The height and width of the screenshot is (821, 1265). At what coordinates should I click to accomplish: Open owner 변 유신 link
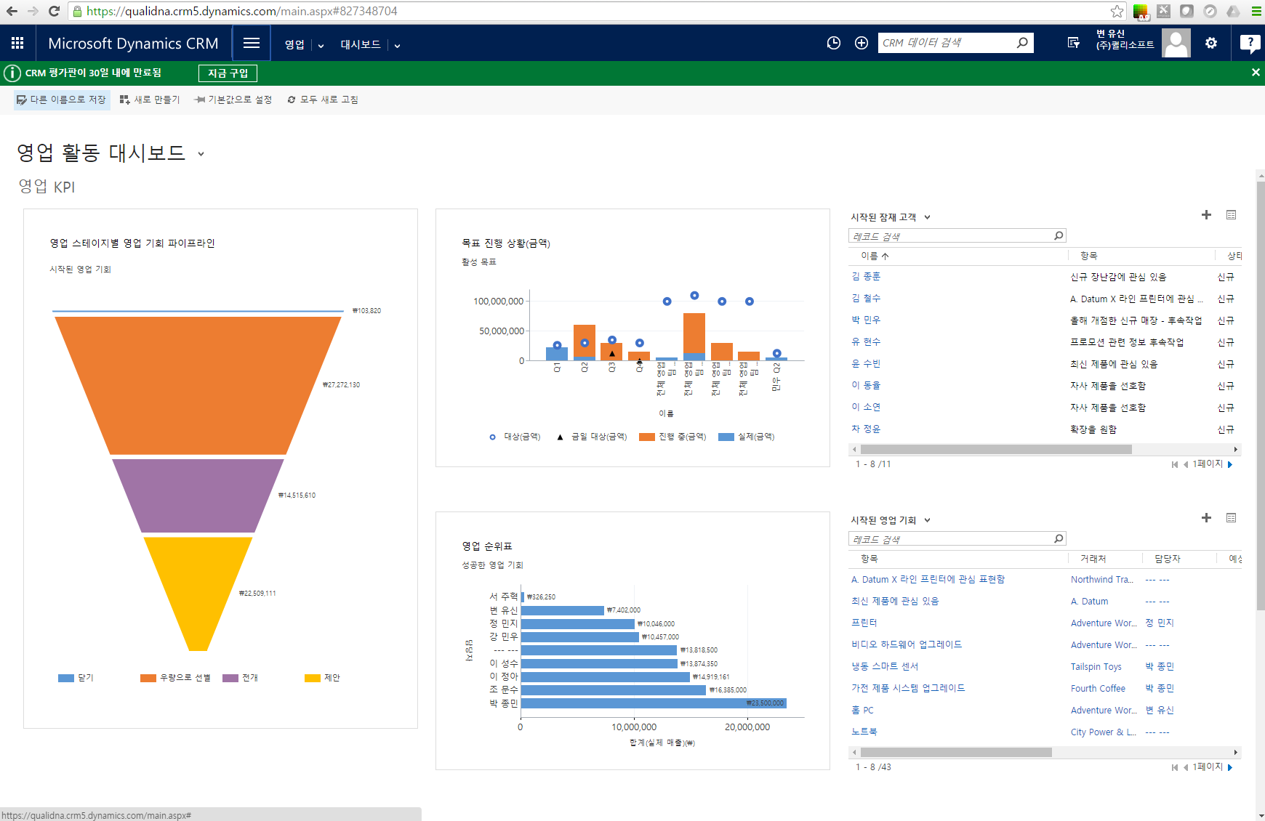point(1160,710)
